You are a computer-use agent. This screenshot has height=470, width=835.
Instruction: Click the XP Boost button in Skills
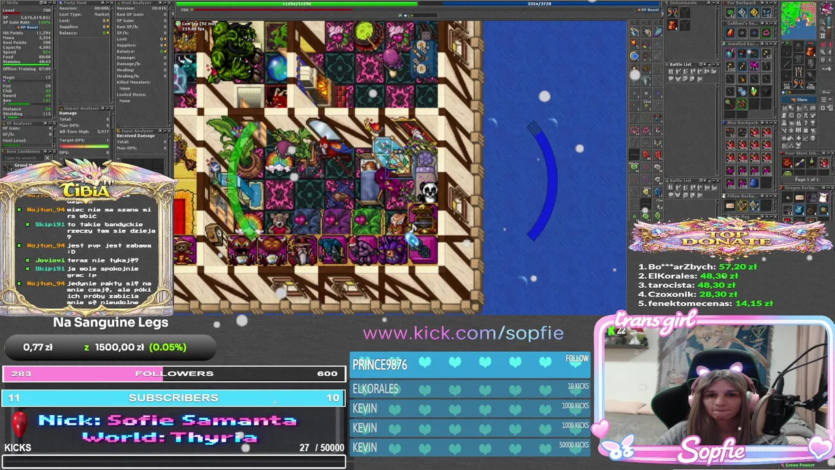[x=27, y=27]
